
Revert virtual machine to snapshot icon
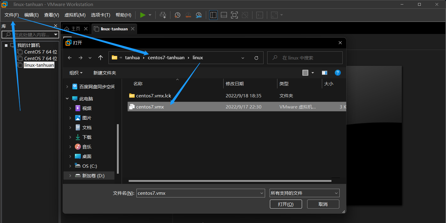pyautogui.click(x=188, y=15)
